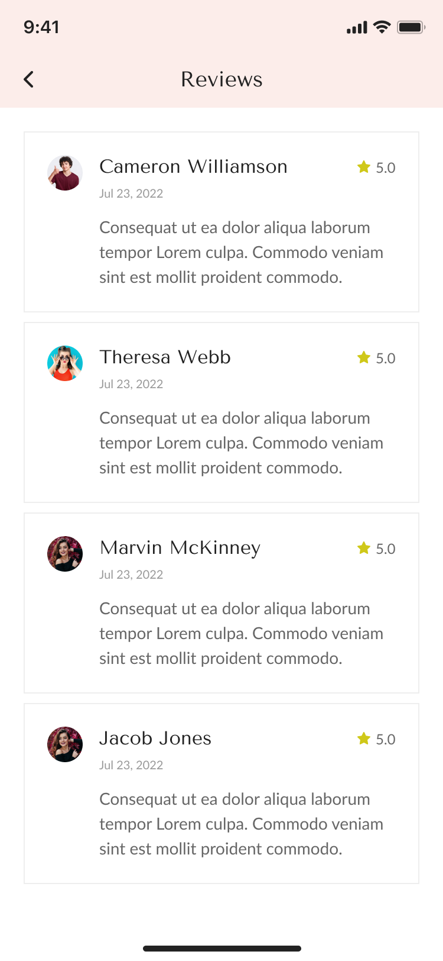The image size is (443, 961).
Task: Click the star icon on Jacob Jones's review
Action: (364, 739)
